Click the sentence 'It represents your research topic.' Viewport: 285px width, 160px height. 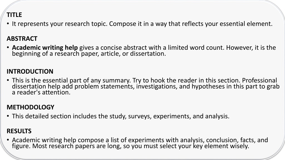[x=60, y=24]
